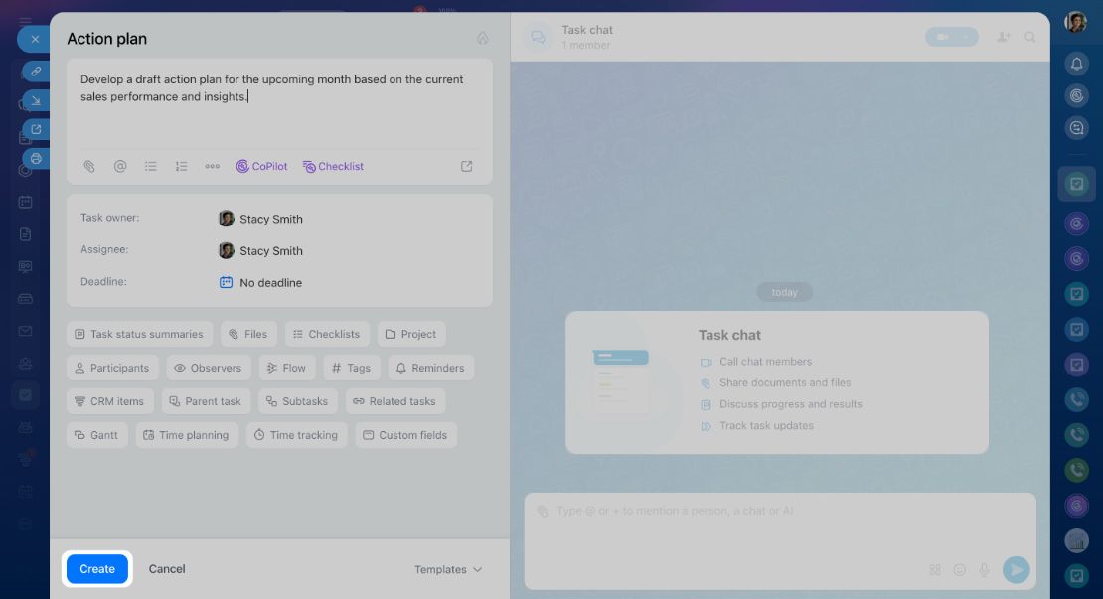Add Task status summaries option
Viewport: 1103px width, 599px height.
pos(139,334)
